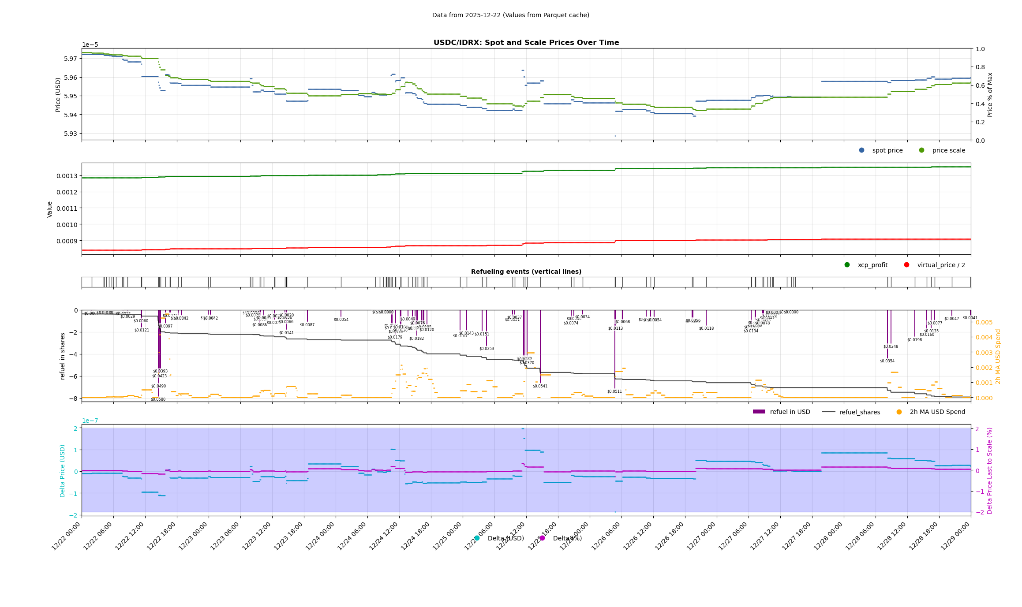
Task: Click the green price scale legend marker
Action: (921, 150)
